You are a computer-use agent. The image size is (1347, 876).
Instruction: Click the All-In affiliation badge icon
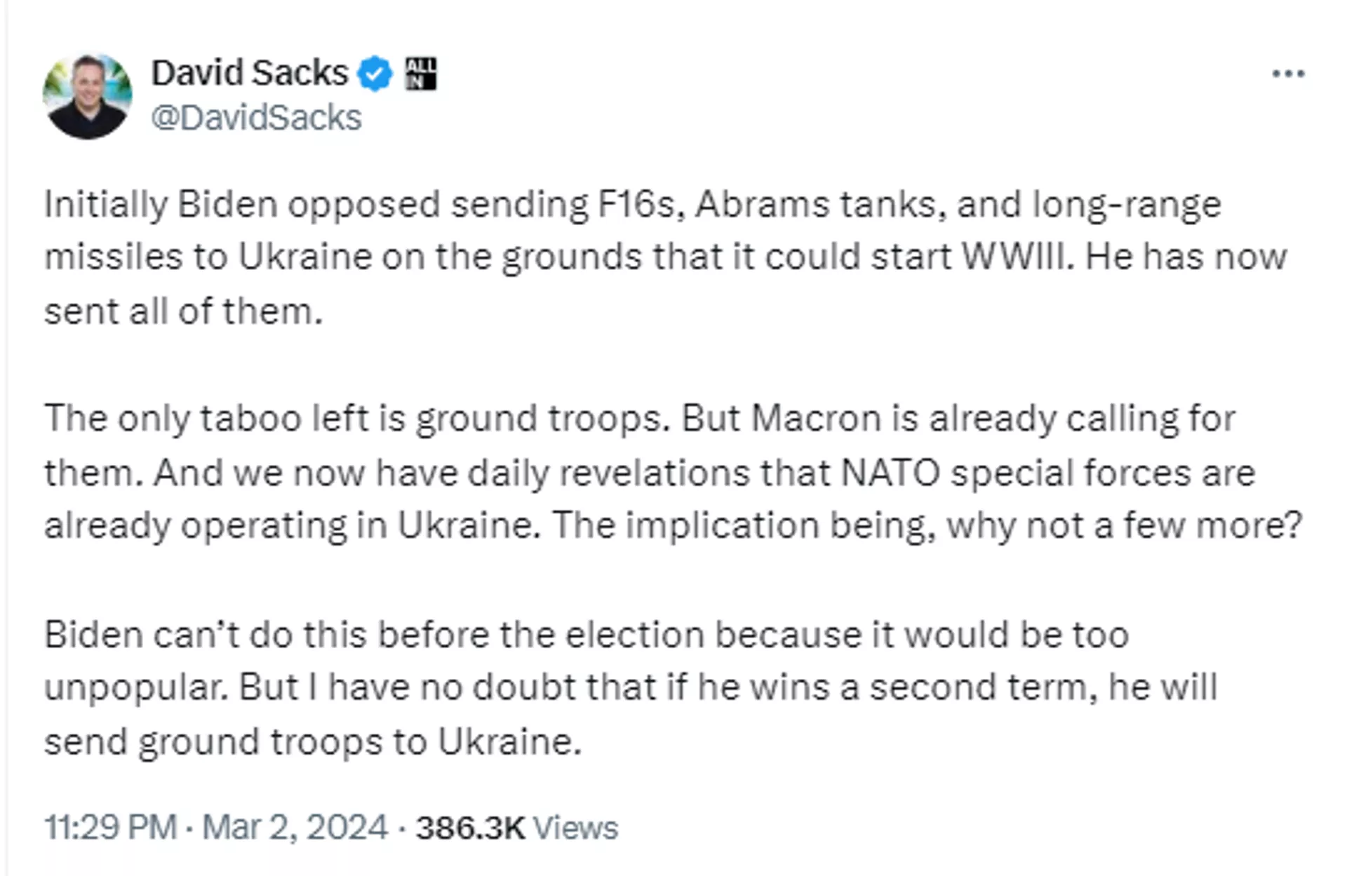pos(421,74)
